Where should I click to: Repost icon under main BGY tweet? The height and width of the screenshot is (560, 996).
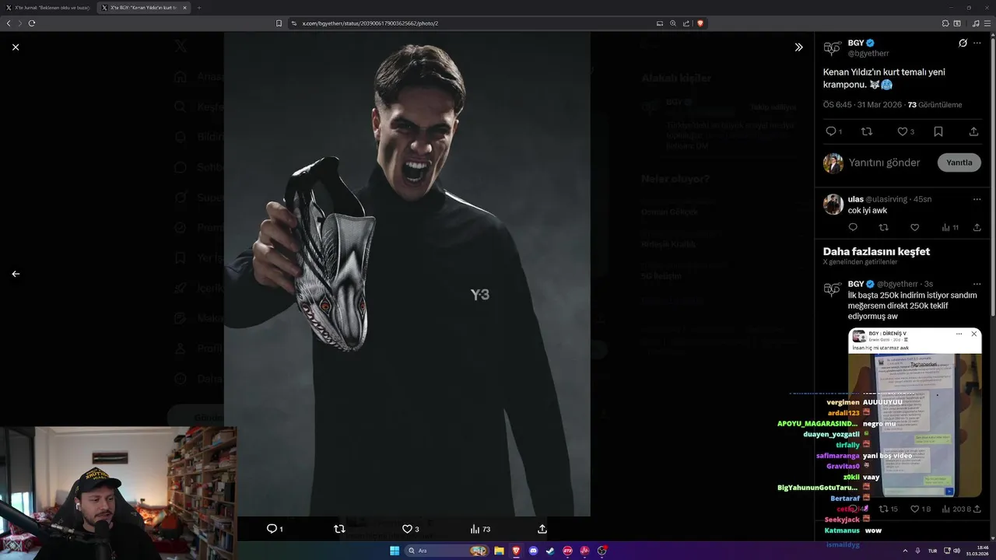tap(867, 131)
